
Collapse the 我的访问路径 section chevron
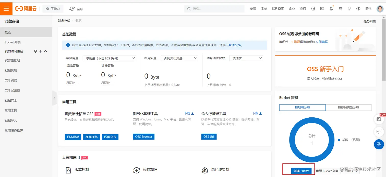click(x=46, y=51)
